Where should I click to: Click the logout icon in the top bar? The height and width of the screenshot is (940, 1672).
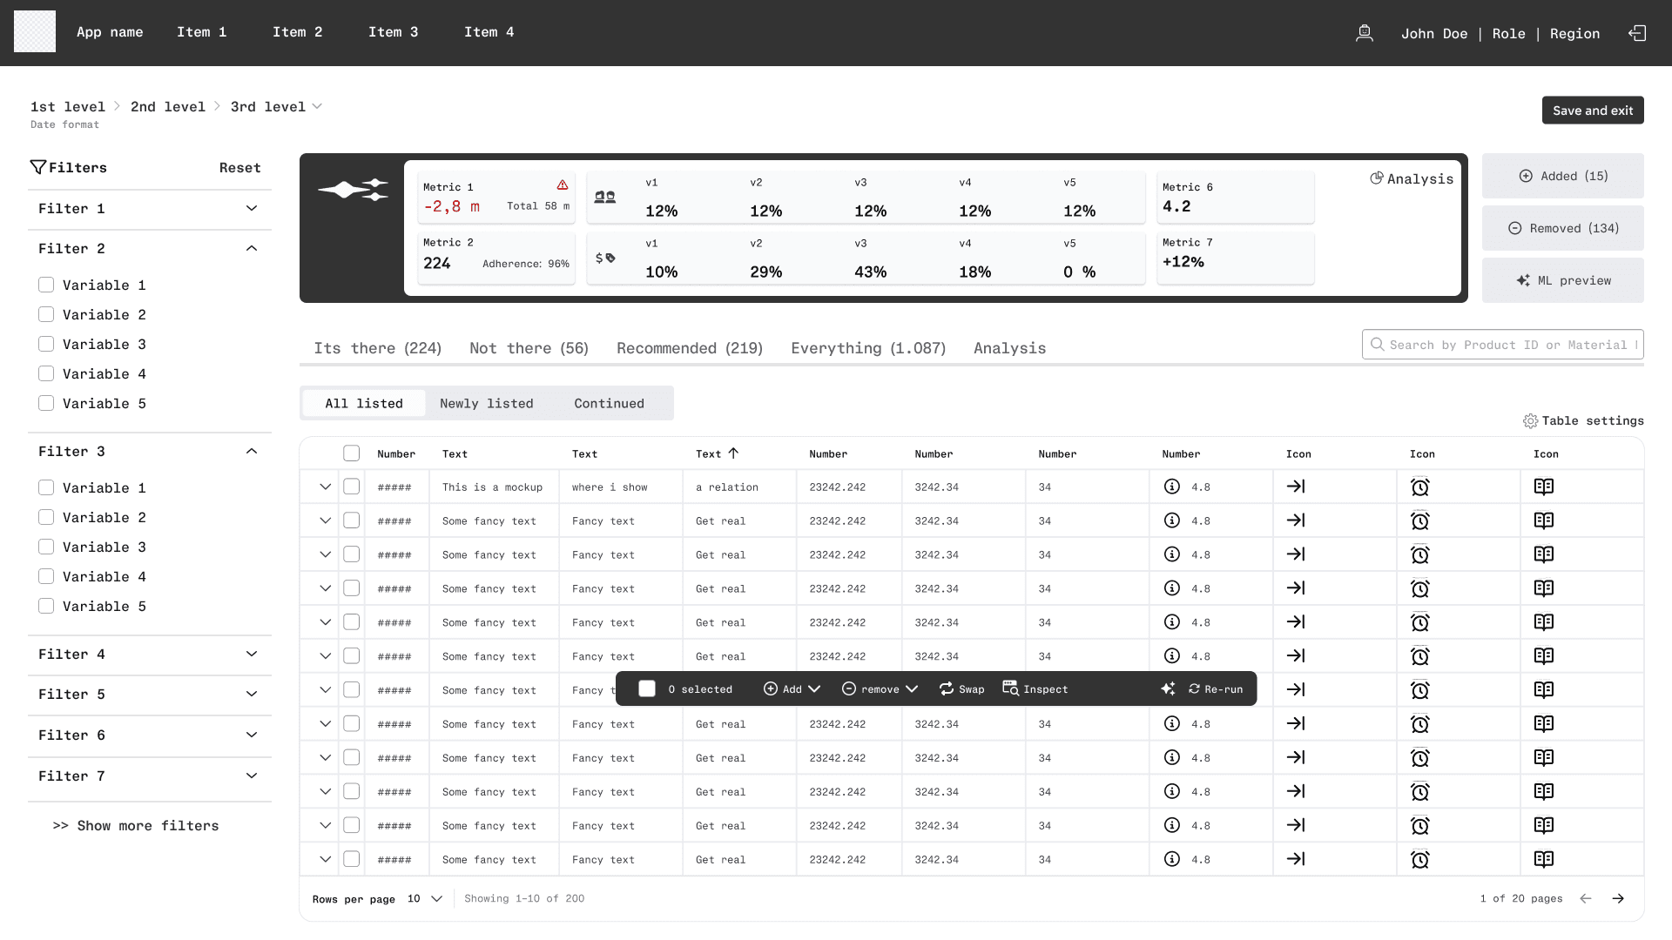1638,33
